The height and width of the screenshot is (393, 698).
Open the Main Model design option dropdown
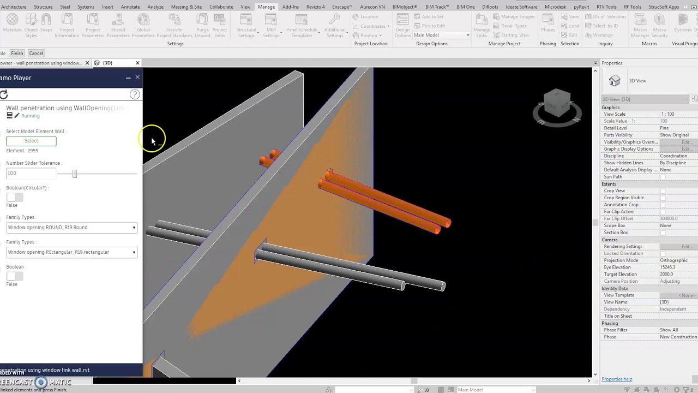click(x=441, y=35)
